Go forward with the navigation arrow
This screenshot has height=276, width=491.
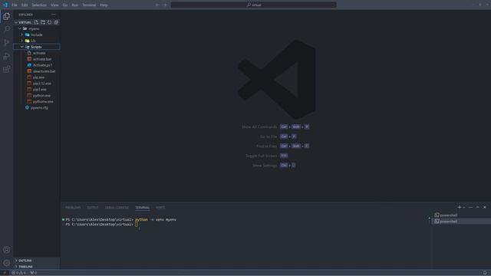coord(166,5)
